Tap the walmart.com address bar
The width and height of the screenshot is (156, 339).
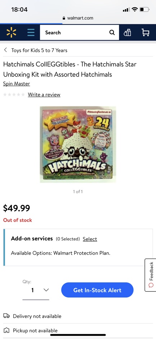coord(78,18)
